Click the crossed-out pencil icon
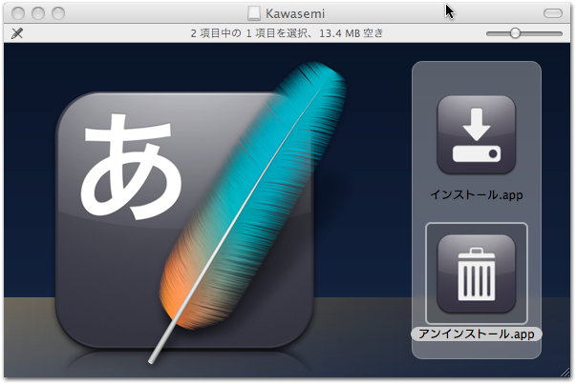576x384 pixels. [17, 33]
